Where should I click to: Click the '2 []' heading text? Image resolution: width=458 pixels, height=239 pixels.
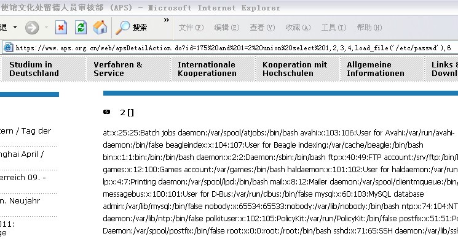[127, 112]
